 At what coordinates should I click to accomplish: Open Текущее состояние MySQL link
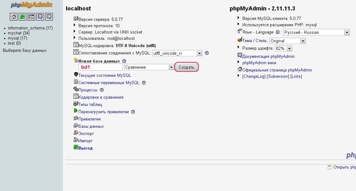point(105,76)
